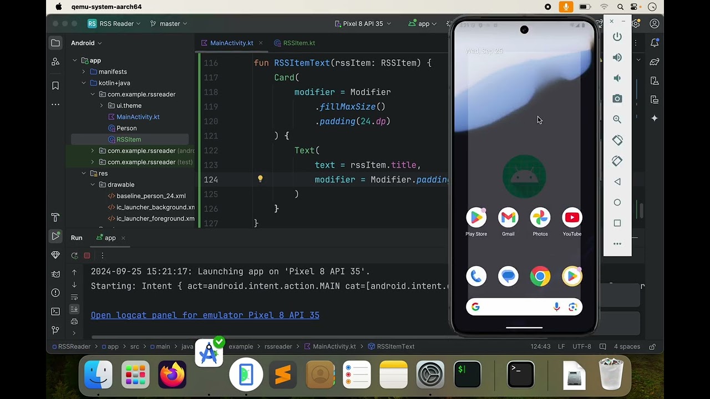The image size is (710, 399).
Task: Open the Pixel 8 API 35 device dropdown
Action: pos(363,24)
